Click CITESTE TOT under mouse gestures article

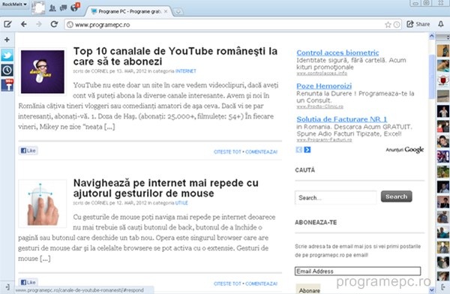tap(227, 283)
